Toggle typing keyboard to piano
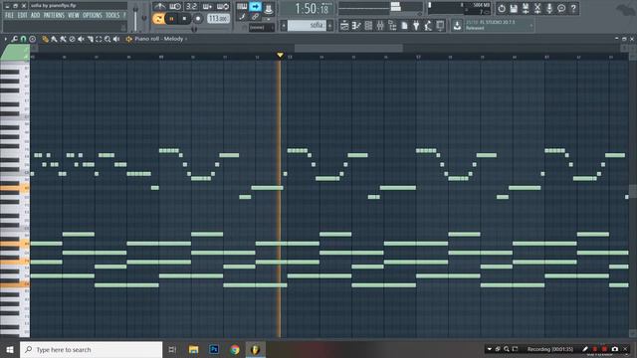637x358 pixels. 242,7
